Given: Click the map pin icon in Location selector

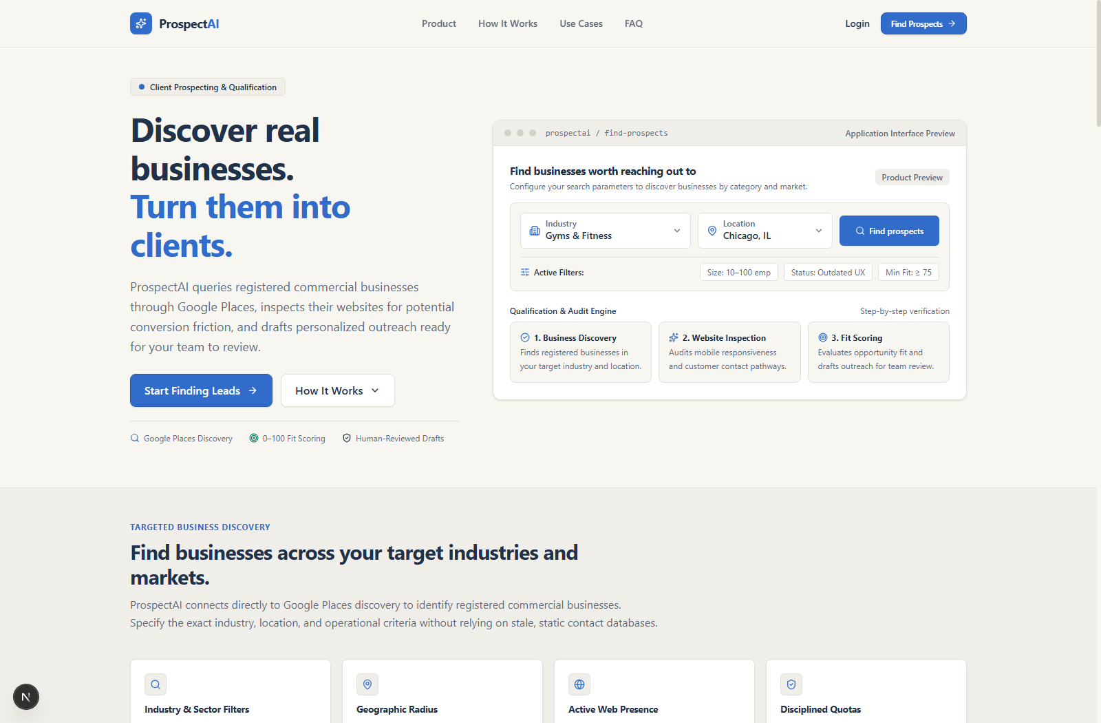Looking at the screenshot, I should pos(712,231).
